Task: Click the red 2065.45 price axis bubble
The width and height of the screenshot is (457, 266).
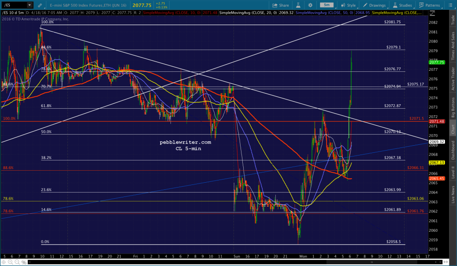Action: coord(436,178)
